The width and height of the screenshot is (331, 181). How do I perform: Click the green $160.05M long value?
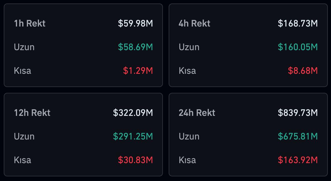click(x=297, y=47)
